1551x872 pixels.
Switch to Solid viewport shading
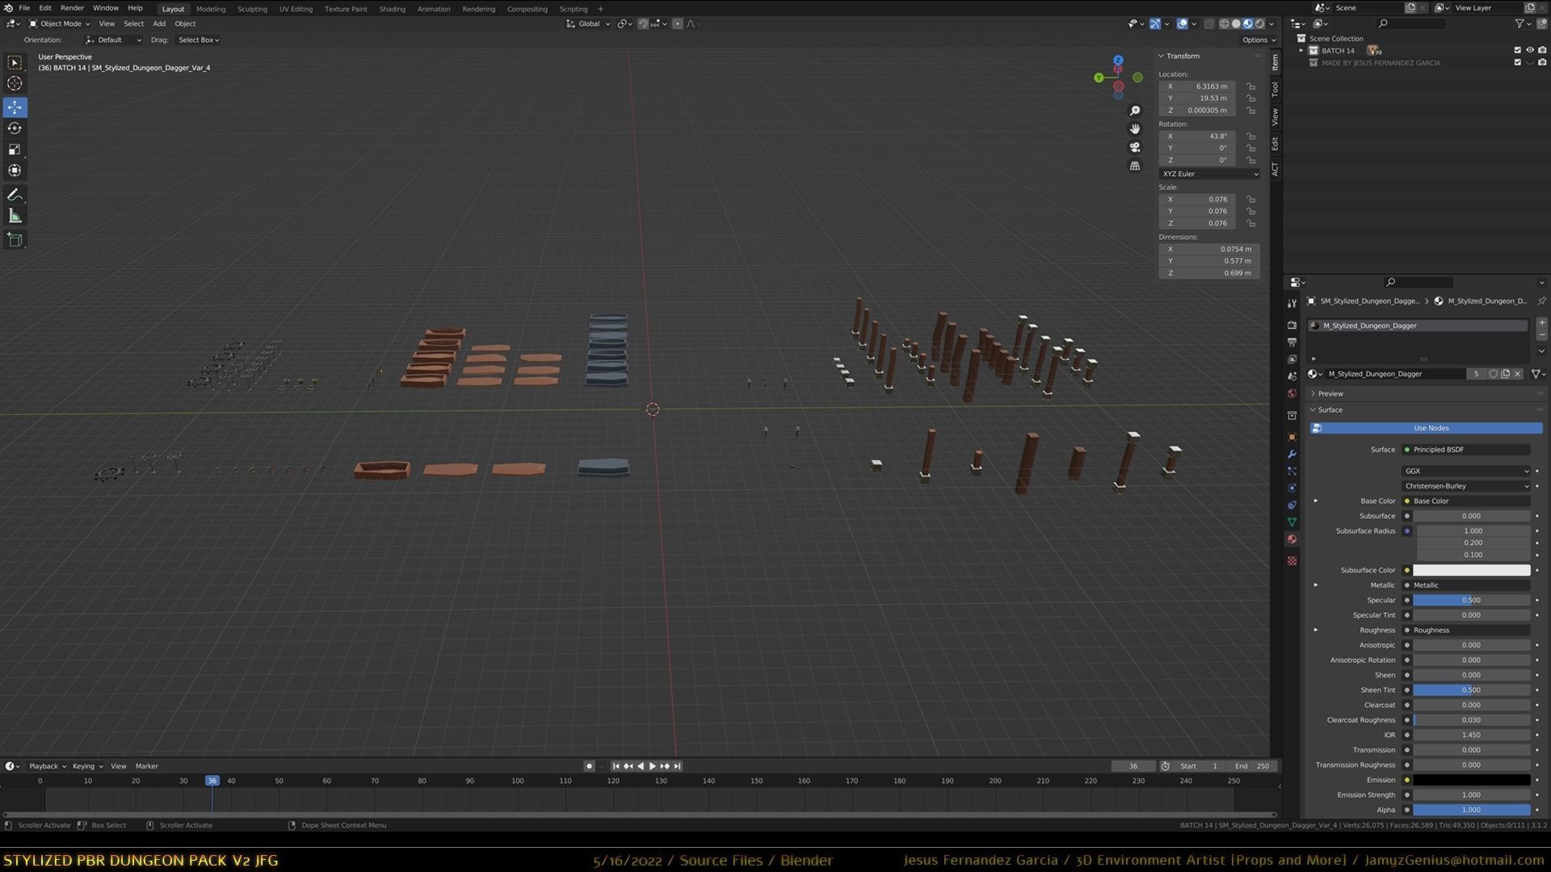[x=1236, y=23]
